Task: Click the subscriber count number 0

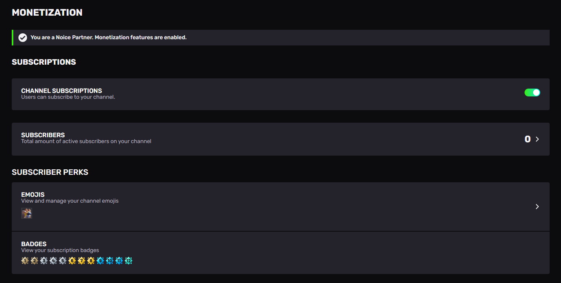Action: click(528, 139)
